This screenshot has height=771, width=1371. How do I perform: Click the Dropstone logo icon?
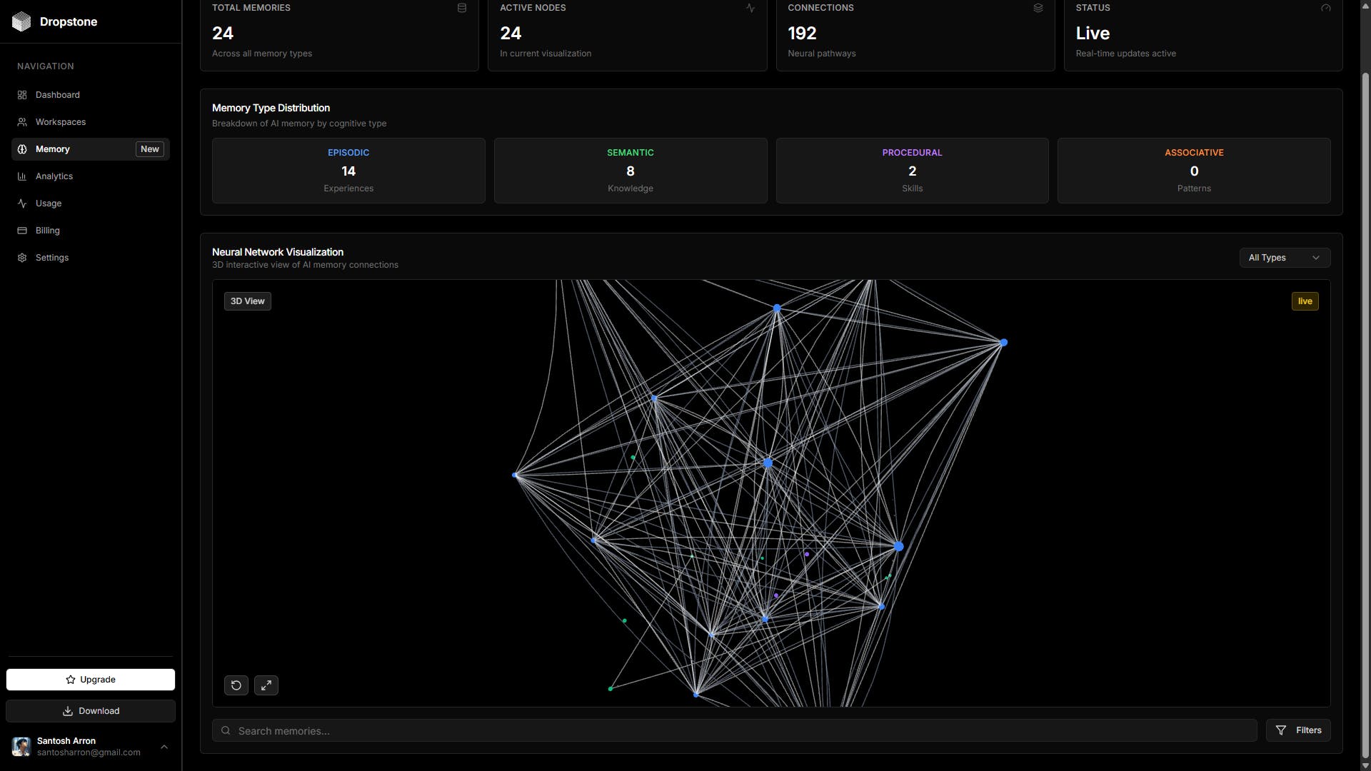[x=21, y=21]
